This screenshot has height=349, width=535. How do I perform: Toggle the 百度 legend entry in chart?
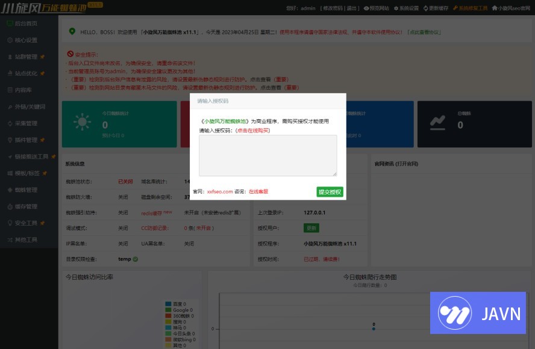(179, 304)
